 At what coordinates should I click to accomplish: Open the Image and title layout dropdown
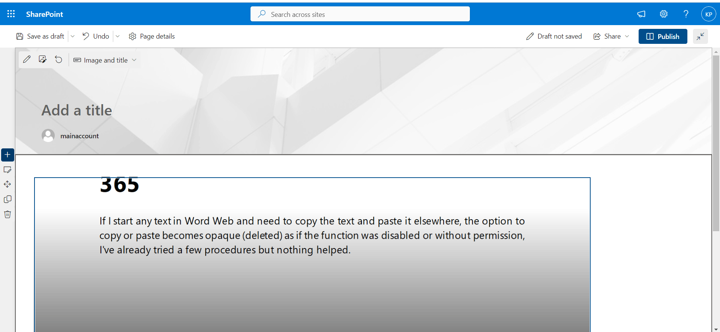pyautogui.click(x=105, y=60)
